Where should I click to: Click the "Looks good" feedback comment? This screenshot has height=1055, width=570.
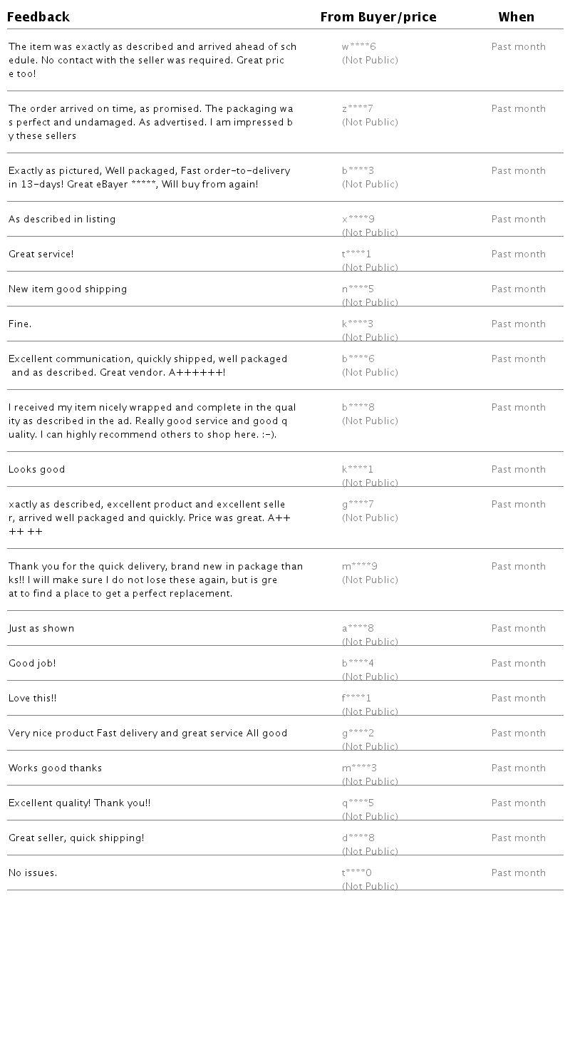(36, 470)
